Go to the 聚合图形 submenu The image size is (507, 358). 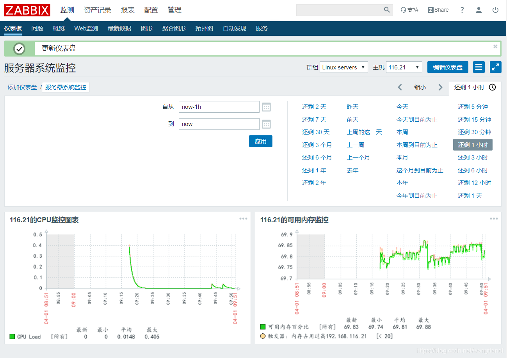174,28
